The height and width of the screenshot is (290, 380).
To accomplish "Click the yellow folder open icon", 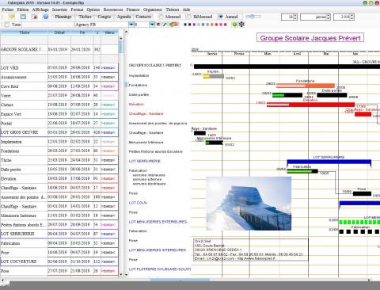I will [12, 17].
